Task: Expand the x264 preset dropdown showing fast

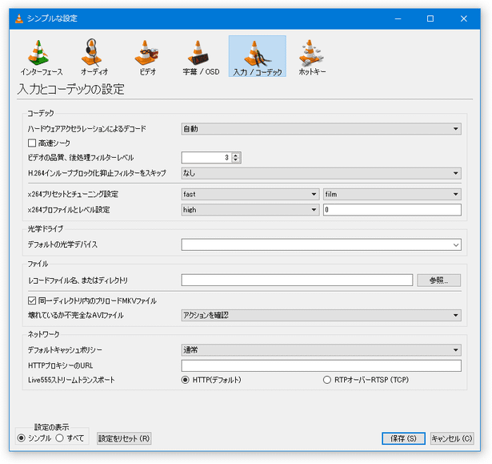Action: pyautogui.click(x=250, y=194)
